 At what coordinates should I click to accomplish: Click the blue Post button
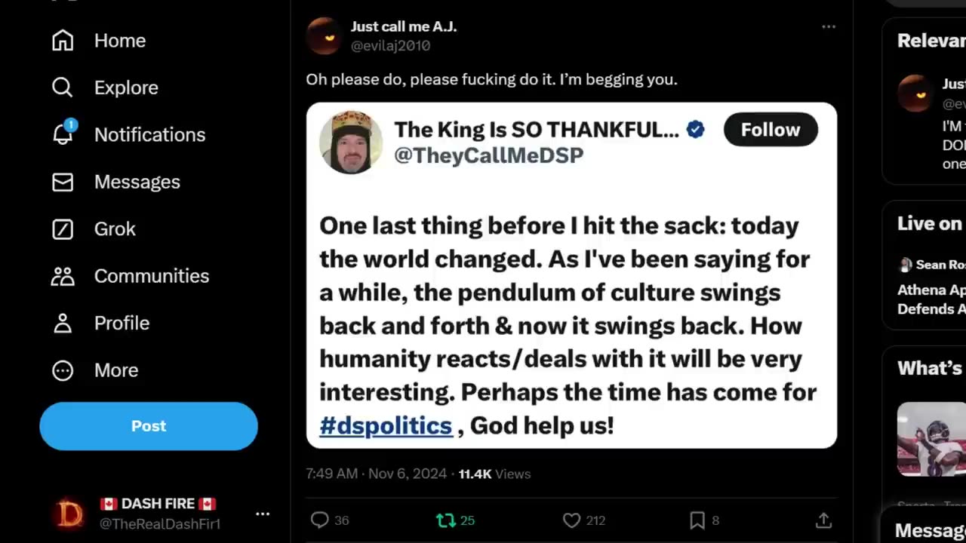[x=149, y=426]
